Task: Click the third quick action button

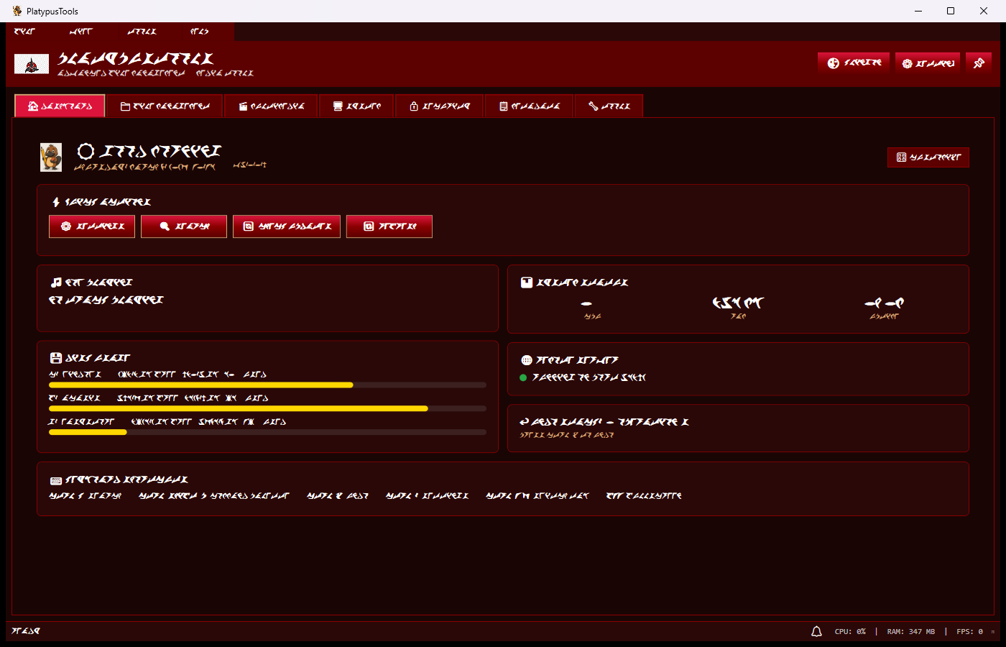Action: coord(287,226)
